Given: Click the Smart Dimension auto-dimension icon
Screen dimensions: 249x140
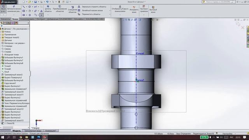Looking at the screenshot, I should click(x=14, y=7).
